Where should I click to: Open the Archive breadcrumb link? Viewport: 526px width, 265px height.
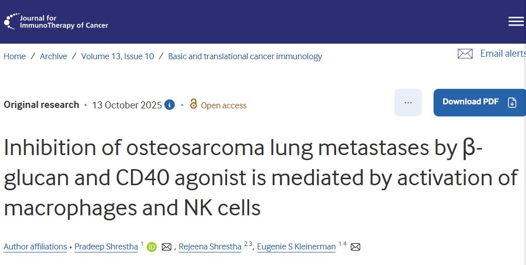pyautogui.click(x=53, y=56)
